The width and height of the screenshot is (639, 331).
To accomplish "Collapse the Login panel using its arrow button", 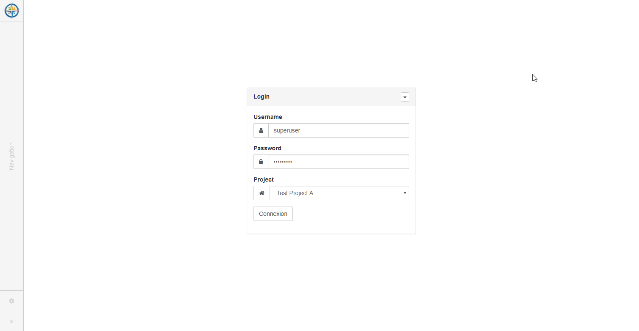I will point(405,97).
